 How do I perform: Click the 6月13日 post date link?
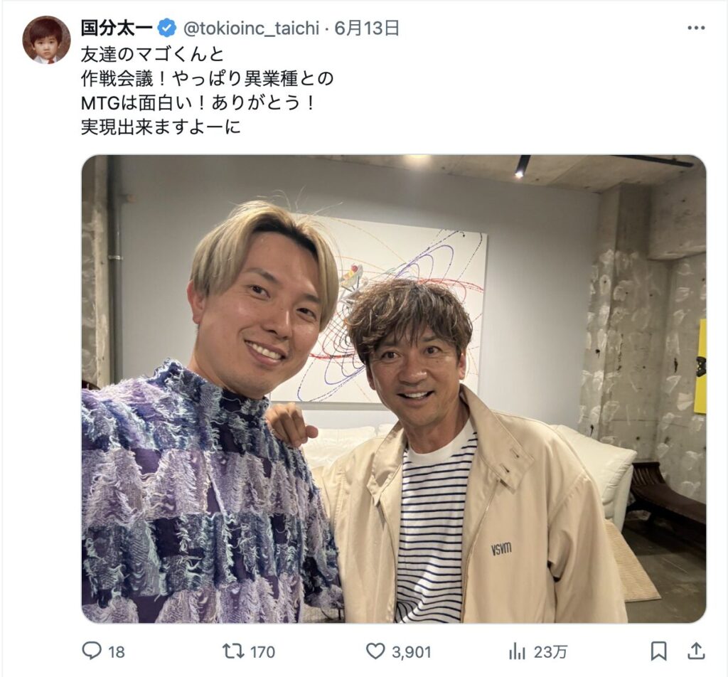pos(367,28)
